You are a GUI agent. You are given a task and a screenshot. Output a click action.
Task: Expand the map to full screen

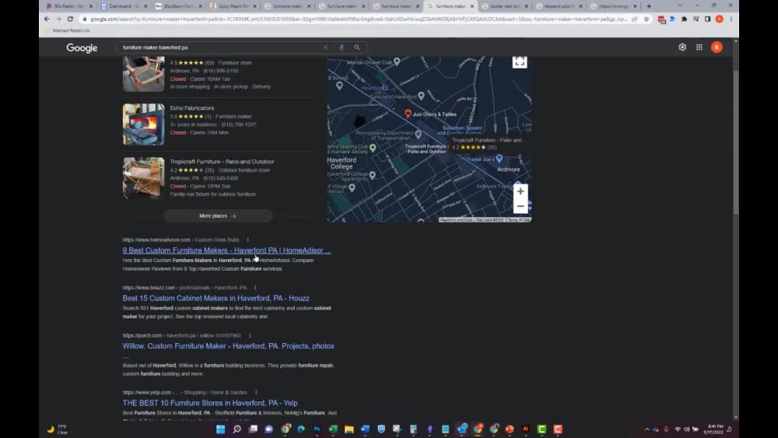point(520,62)
